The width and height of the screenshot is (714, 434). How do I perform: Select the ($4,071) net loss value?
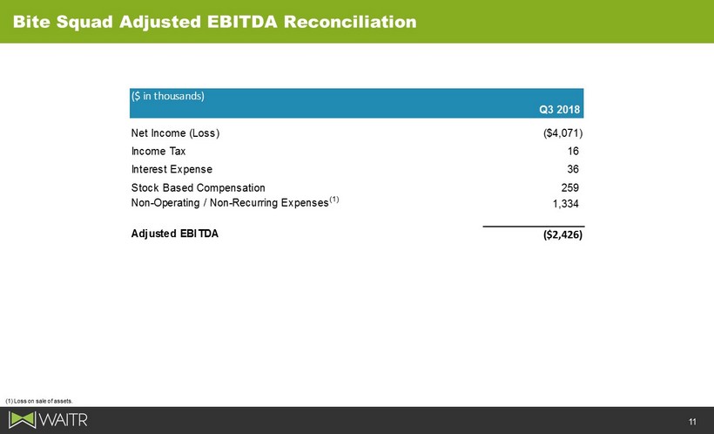[562, 133]
